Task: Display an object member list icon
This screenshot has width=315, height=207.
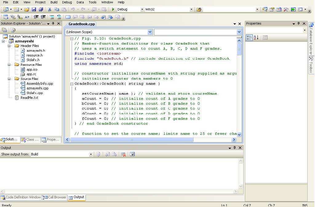Action: click(6, 17)
